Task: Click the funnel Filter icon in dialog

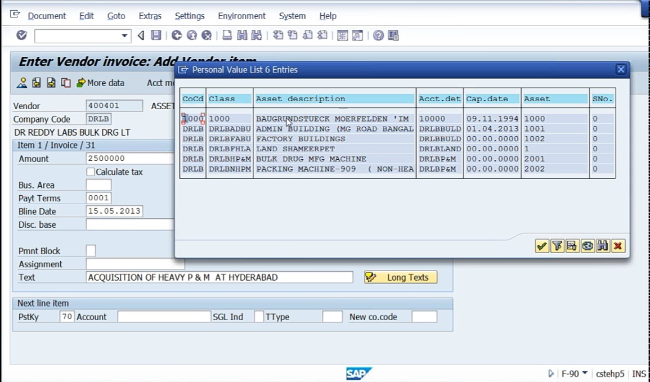Action: [557, 246]
